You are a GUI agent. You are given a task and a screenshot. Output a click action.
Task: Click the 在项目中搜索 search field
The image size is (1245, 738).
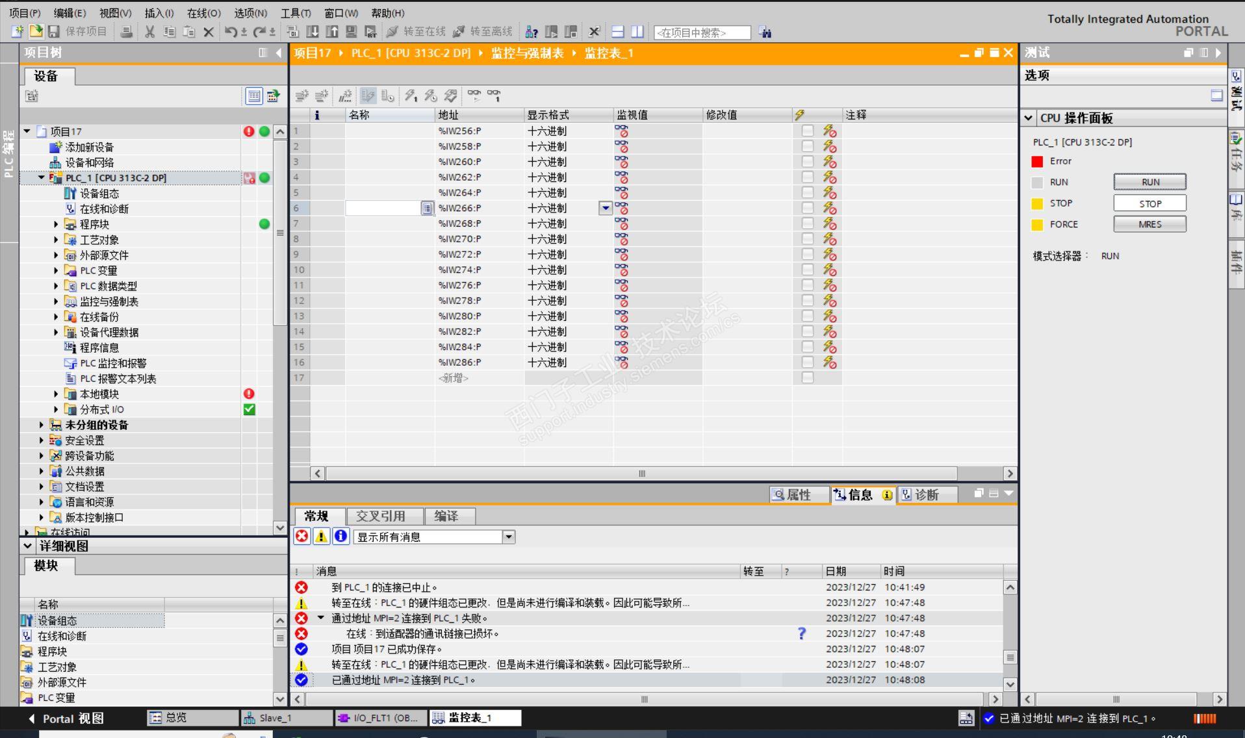tap(702, 32)
